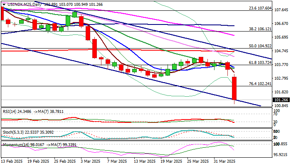
Task: Click the 19 Mar 2025 date marker
Action: [171, 161]
